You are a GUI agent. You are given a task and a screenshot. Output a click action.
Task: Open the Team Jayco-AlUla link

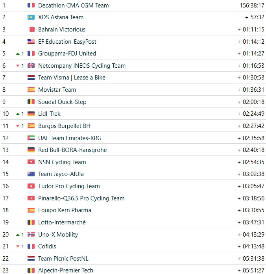(61, 174)
